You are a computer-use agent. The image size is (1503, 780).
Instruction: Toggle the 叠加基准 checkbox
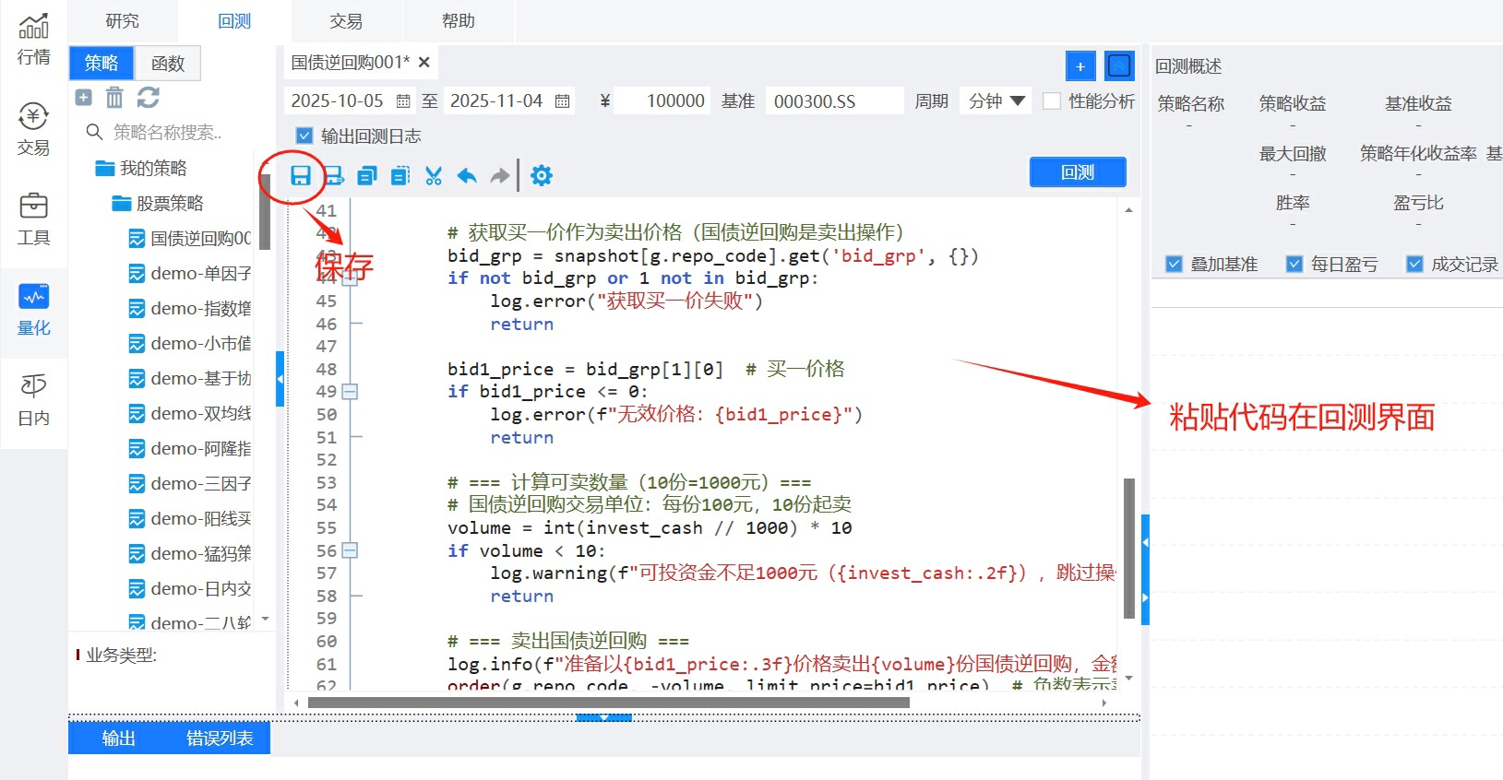tap(1174, 265)
